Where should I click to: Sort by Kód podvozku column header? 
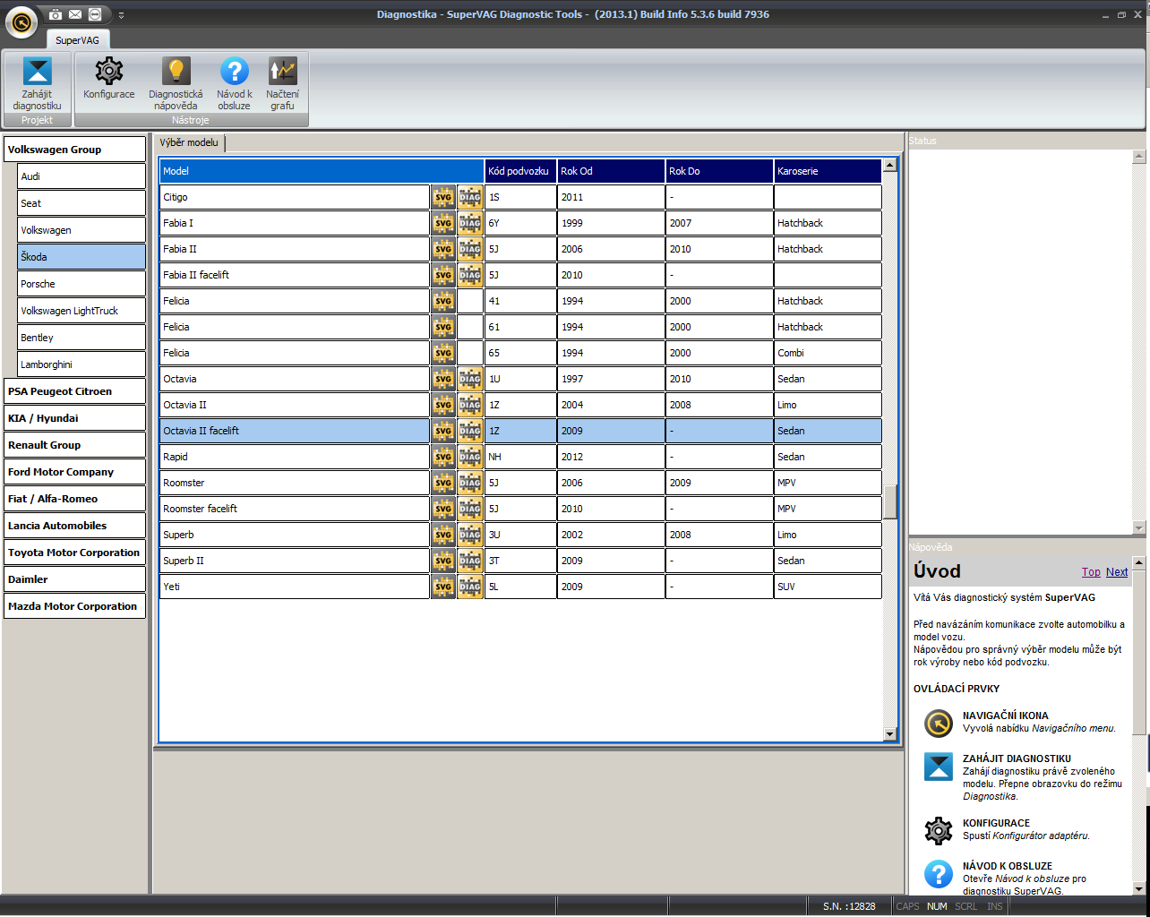520,171
